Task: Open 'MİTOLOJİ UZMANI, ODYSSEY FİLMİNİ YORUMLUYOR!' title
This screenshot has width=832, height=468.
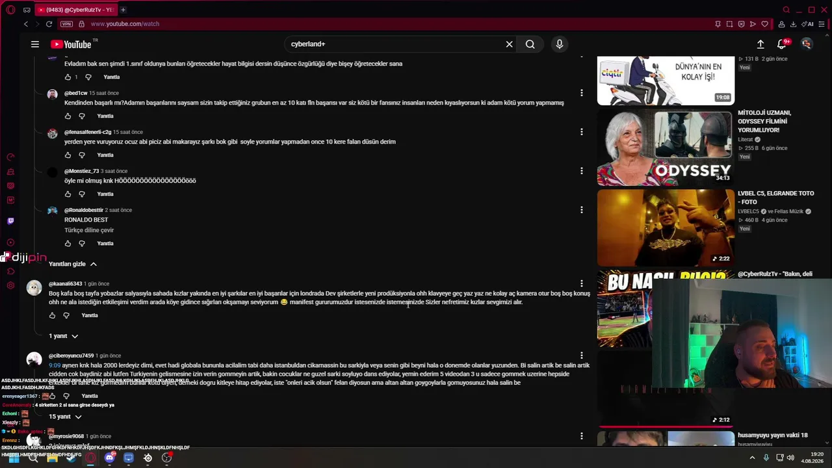Action: click(x=764, y=122)
